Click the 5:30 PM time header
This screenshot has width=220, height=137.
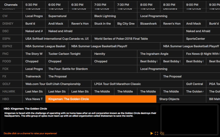(x=34, y=5)
